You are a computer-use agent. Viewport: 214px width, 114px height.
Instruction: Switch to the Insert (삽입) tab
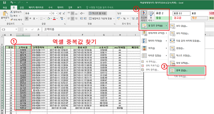click(x=22, y=7)
